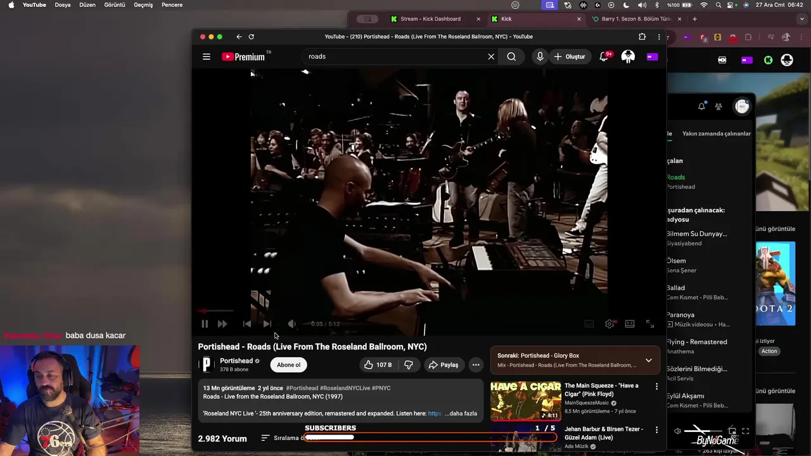Click the search magnifier button in YouTube
The height and width of the screenshot is (456, 811).
point(511,56)
